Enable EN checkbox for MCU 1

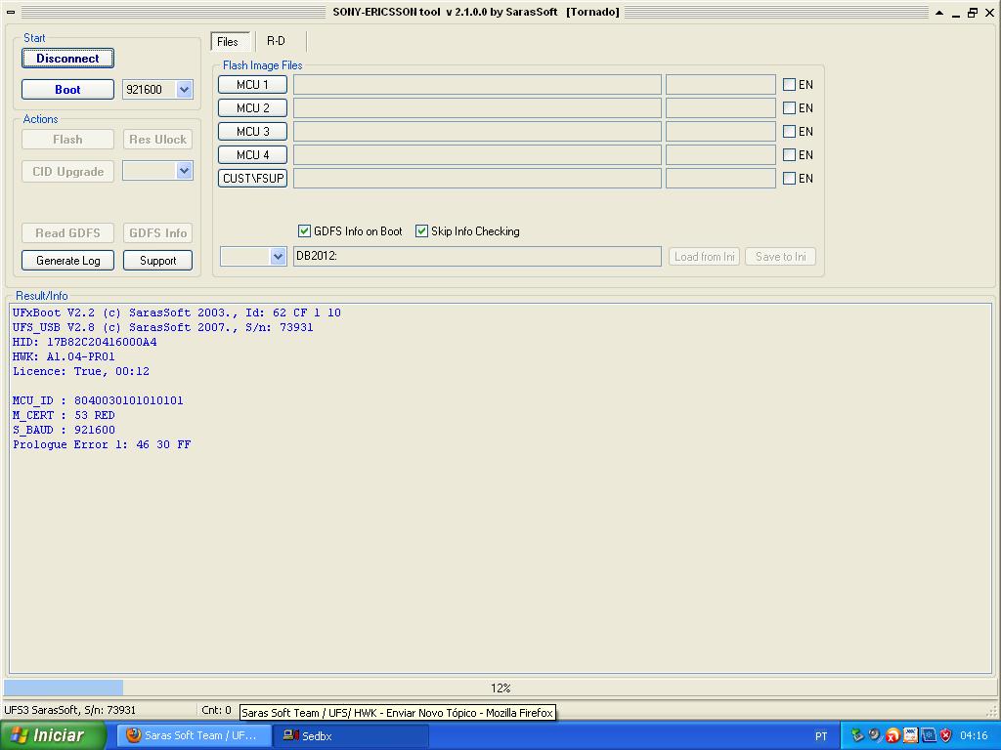(789, 84)
